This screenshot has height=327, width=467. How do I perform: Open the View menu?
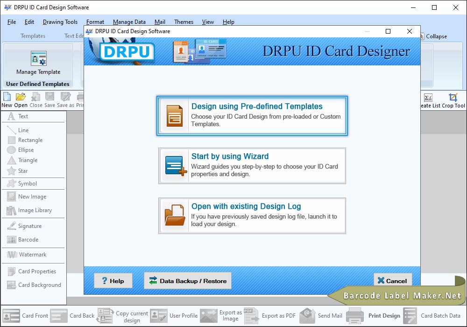[x=208, y=22]
